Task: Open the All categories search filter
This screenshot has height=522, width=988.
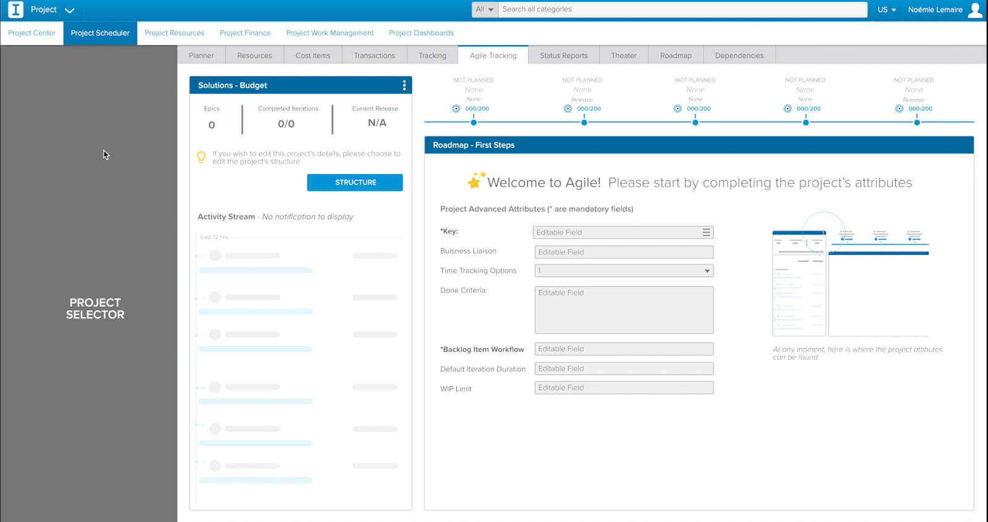Action: point(485,9)
